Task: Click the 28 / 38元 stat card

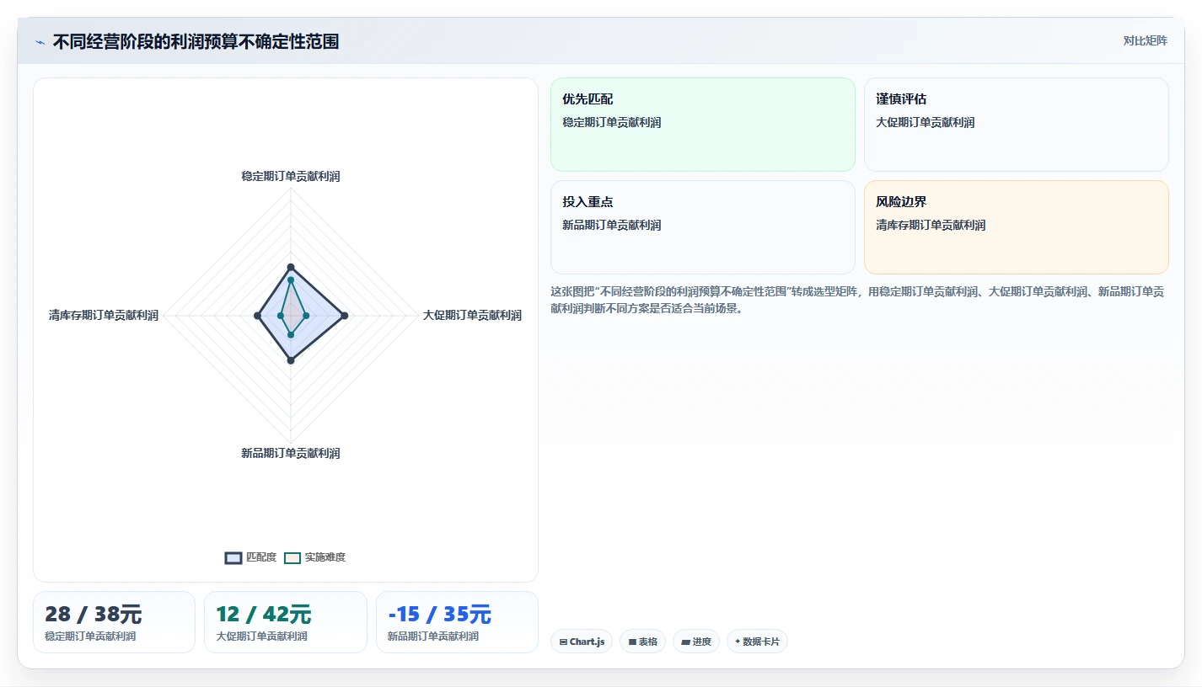Action: coord(114,622)
